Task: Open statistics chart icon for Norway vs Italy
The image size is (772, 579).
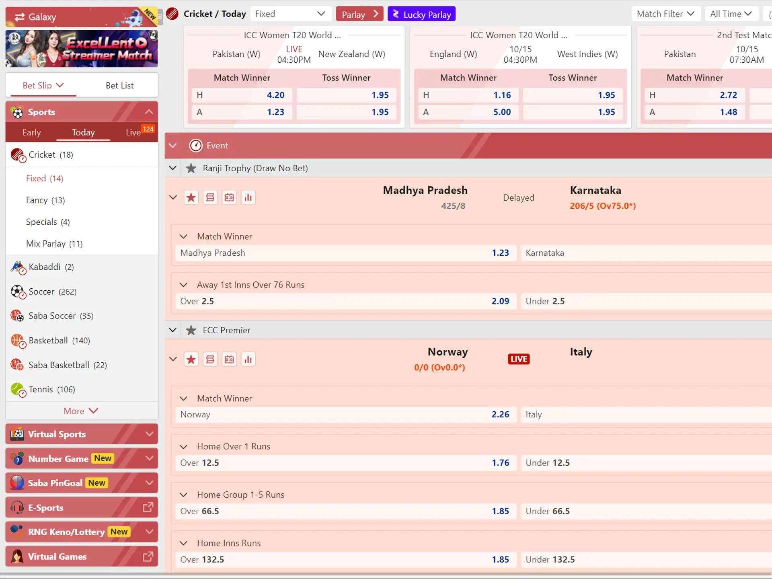Action: 248,359
